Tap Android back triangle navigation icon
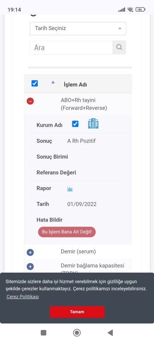This screenshot has width=154, height=342. point(110,333)
